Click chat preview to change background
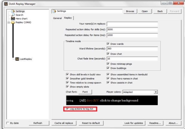The height and width of the screenshot is (129, 185). pos(111,101)
